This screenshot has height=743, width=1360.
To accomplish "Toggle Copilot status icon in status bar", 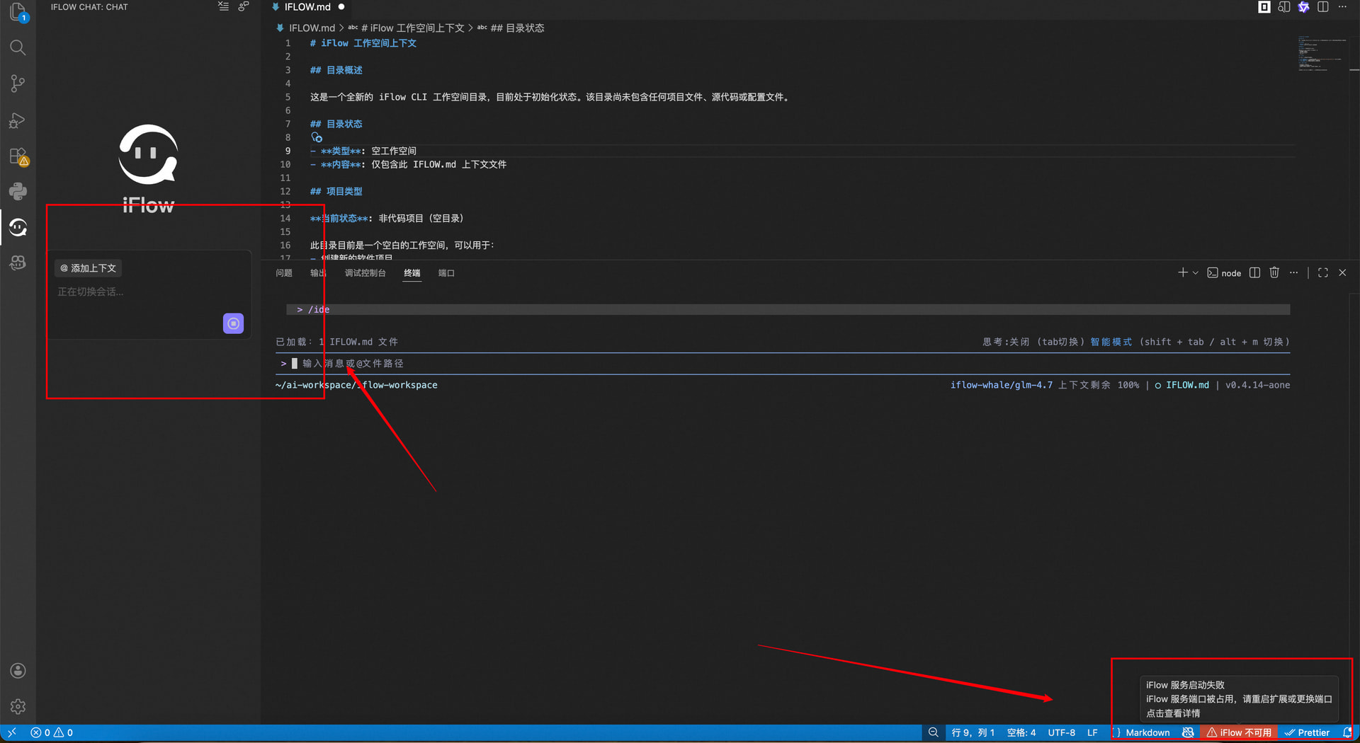I will pyautogui.click(x=1188, y=732).
